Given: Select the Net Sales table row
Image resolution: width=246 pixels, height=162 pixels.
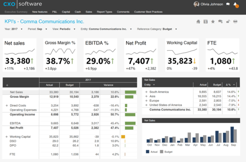Looking at the screenshot, I should click(x=70, y=92).
